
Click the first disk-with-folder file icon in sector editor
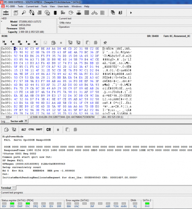point(70,43)
